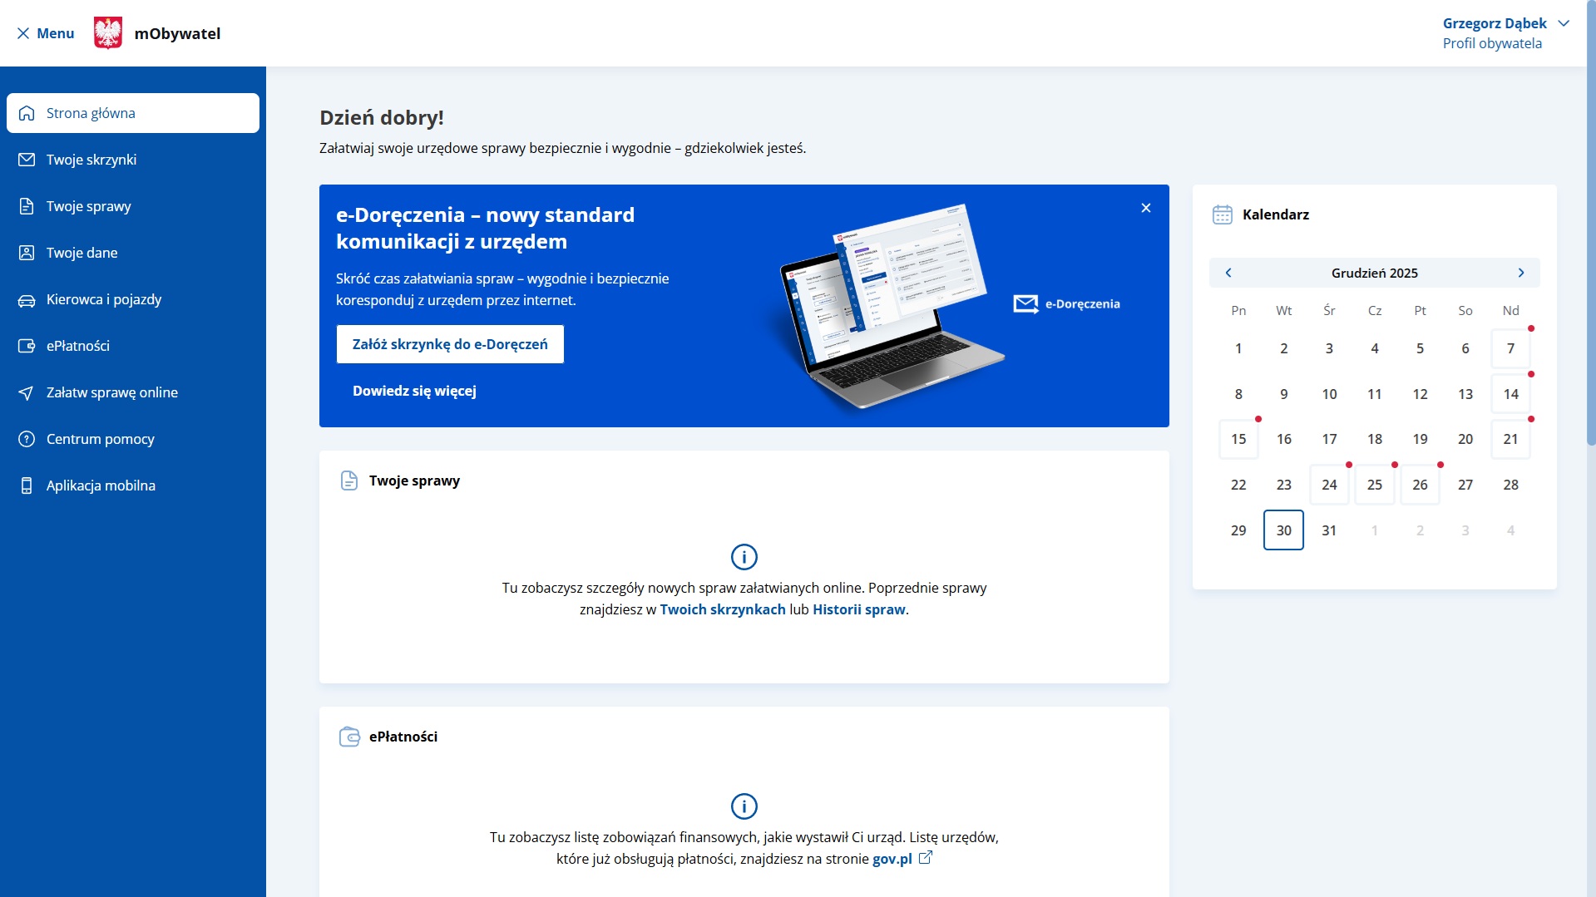Collapse the side Menu
Image resolution: width=1596 pixels, height=897 pixels.
point(45,33)
